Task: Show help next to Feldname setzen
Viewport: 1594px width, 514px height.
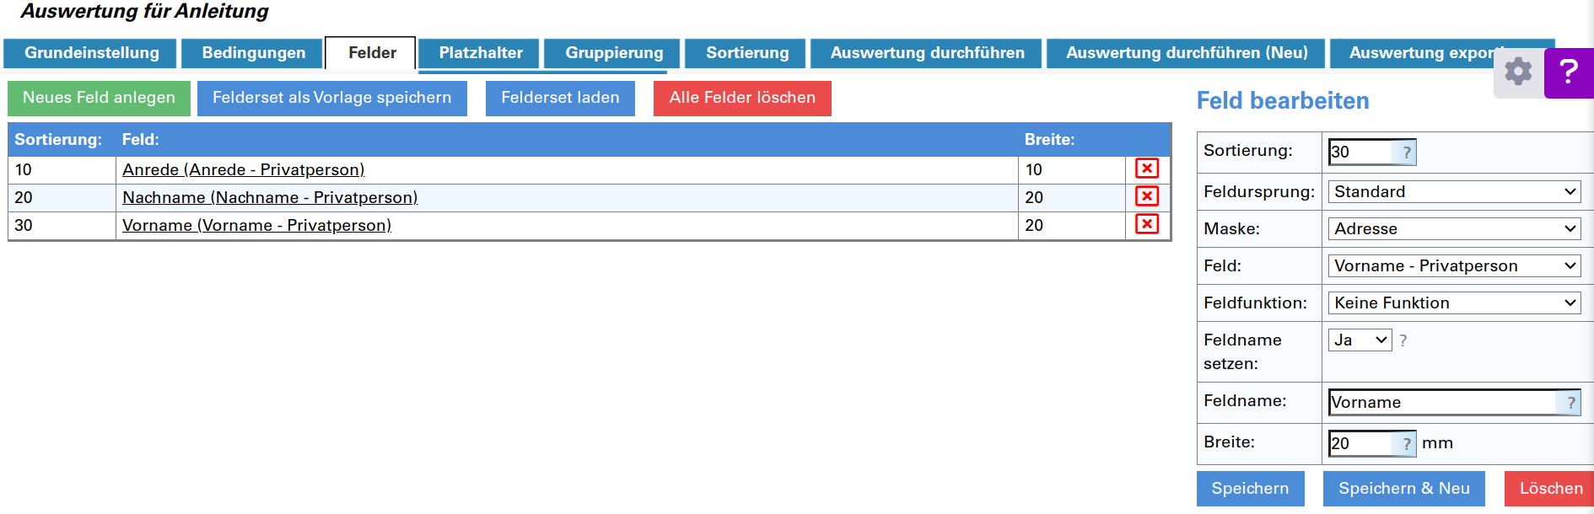Action: [x=1403, y=340]
